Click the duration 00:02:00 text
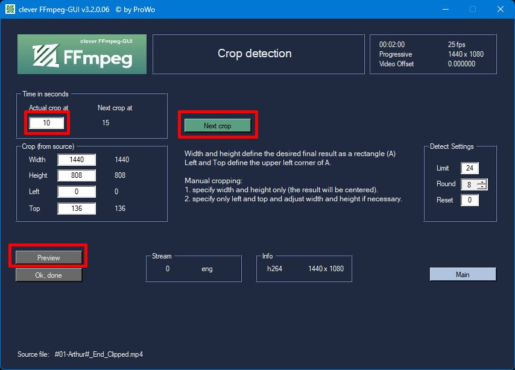This screenshot has width=515, height=370. click(x=392, y=45)
